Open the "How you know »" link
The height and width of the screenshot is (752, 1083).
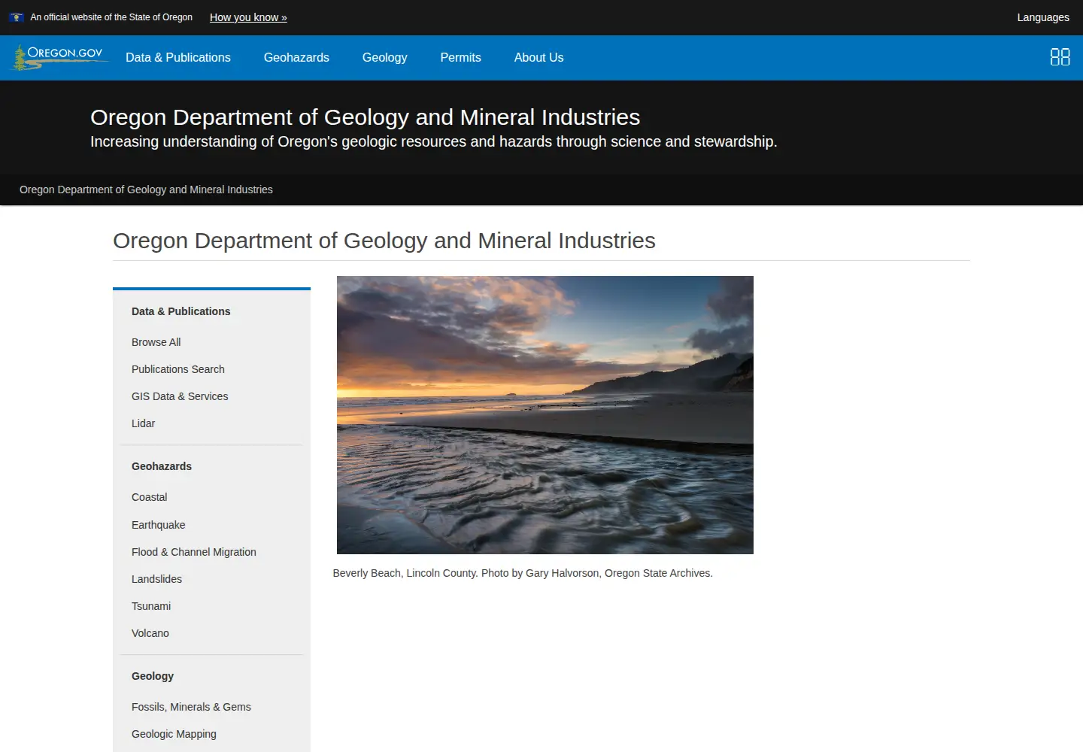click(x=248, y=17)
